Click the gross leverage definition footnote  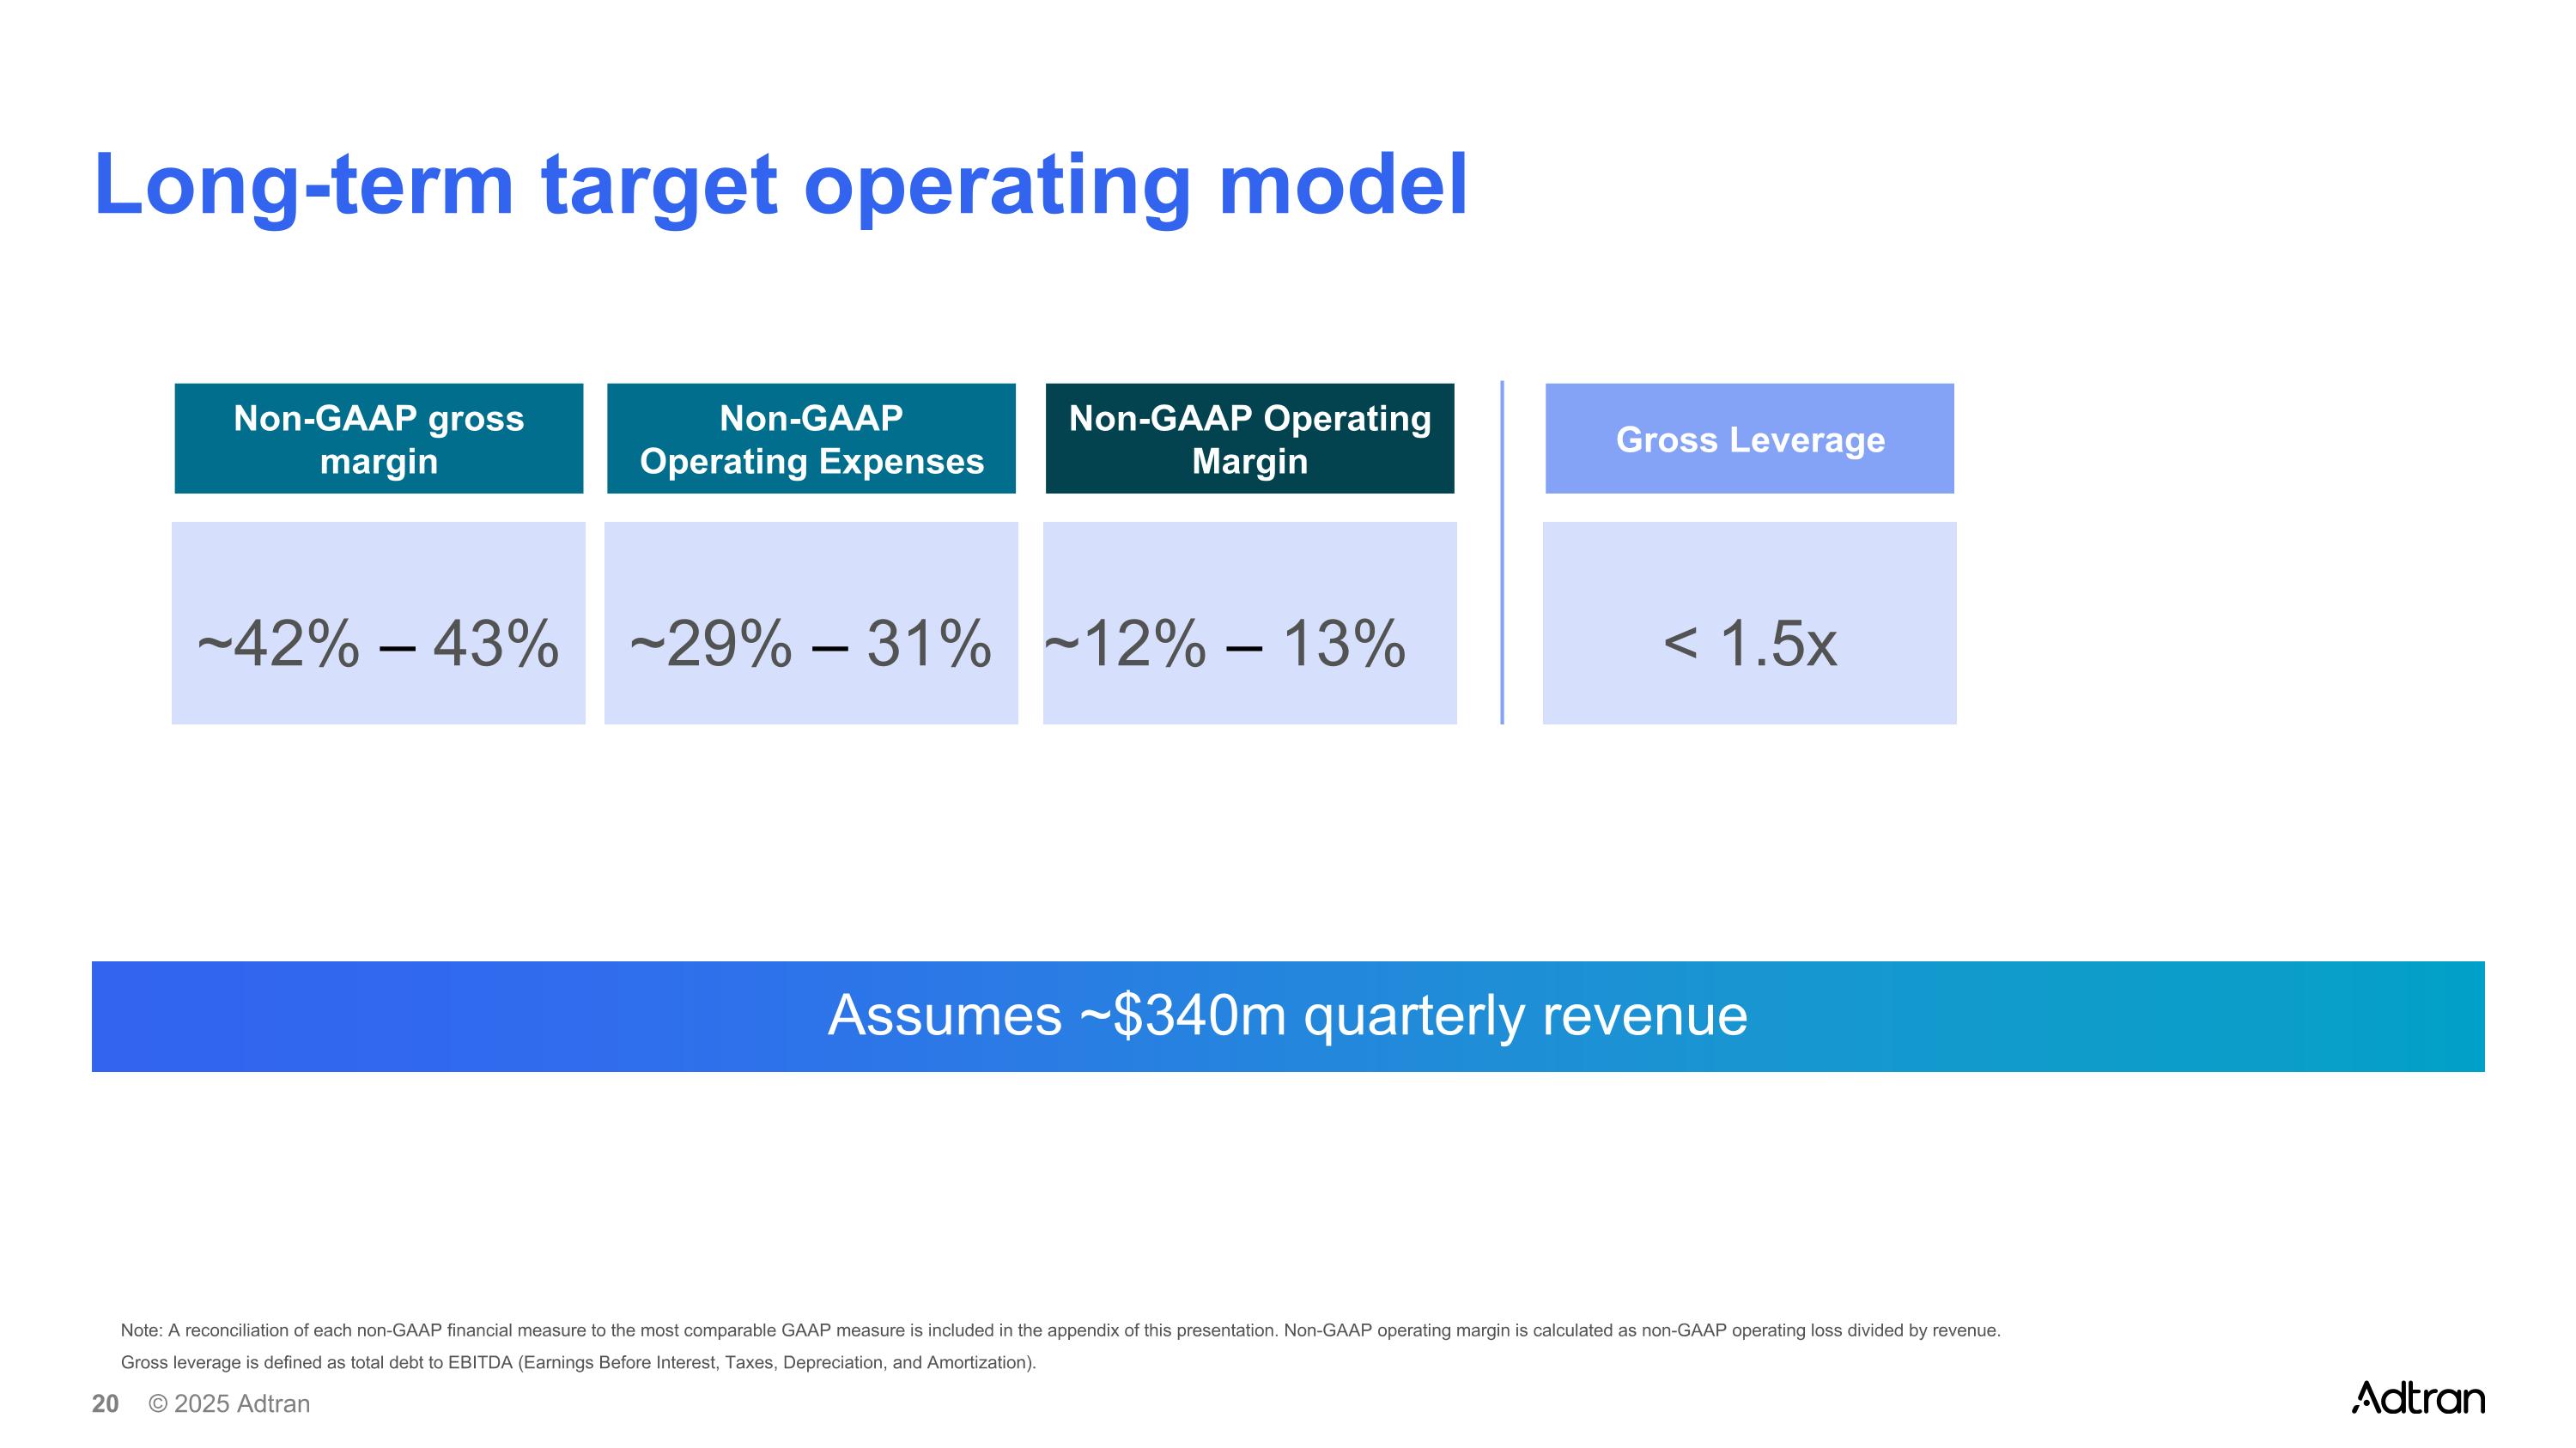578,1362
